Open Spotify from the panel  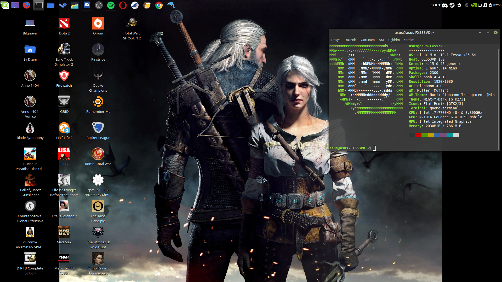[x=111, y=5]
